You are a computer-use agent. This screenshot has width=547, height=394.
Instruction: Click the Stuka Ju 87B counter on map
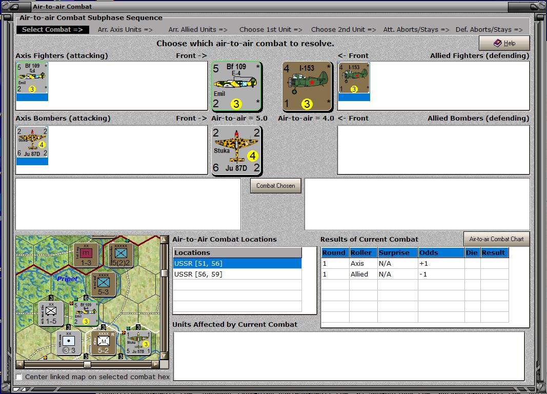[x=138, y=343]
